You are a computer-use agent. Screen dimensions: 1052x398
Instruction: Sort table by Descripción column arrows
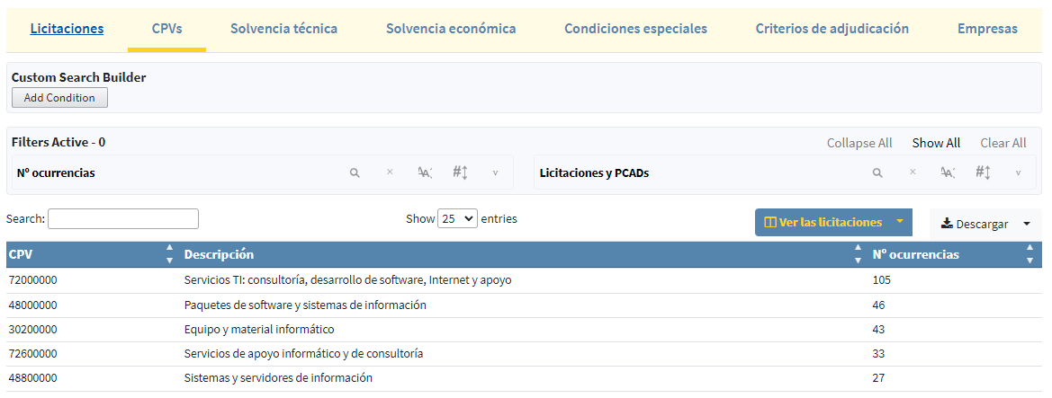click(x=858, y=254)
